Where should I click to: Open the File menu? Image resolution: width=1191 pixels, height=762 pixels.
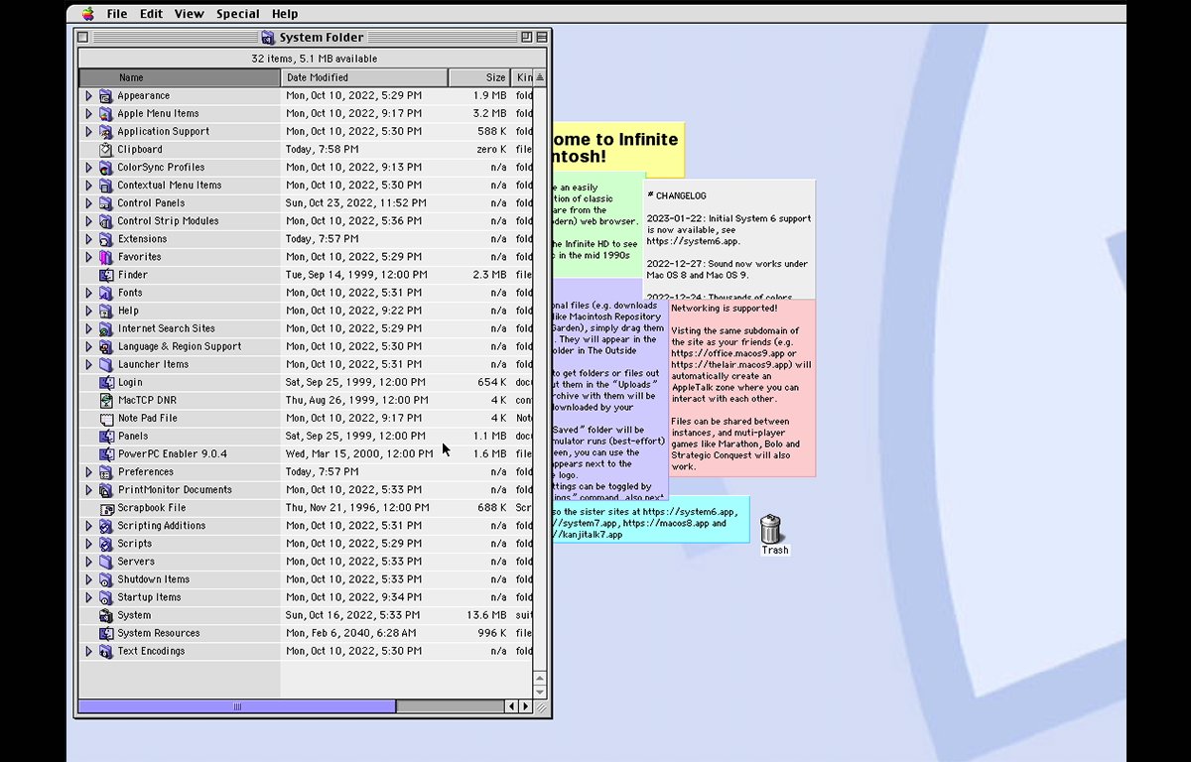[x=117, y=14]
